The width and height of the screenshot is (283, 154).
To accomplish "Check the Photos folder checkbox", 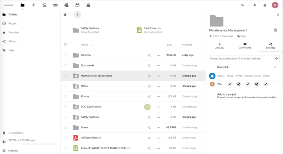I will [66, 96].
